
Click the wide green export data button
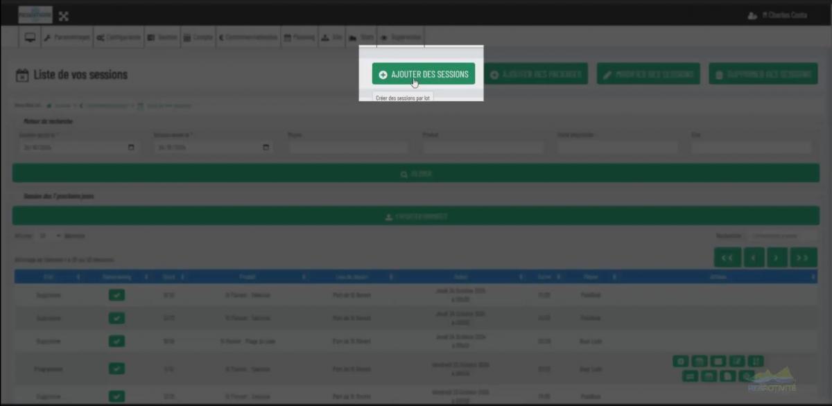click(416, 216)
